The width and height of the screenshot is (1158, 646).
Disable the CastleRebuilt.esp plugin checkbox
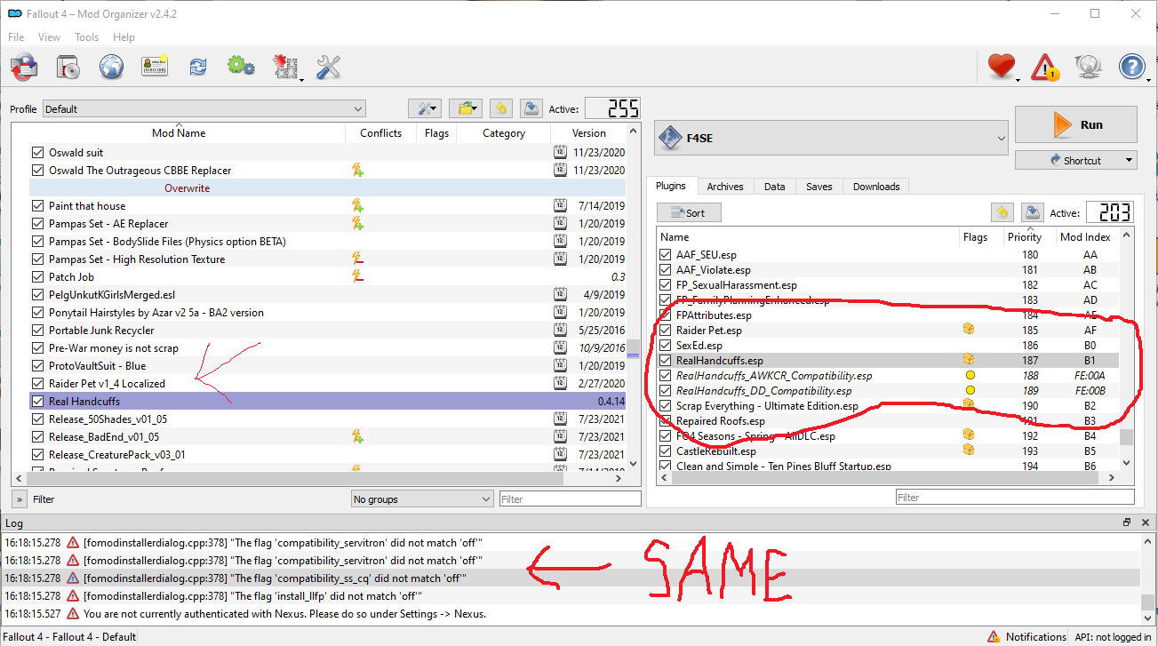666,451
